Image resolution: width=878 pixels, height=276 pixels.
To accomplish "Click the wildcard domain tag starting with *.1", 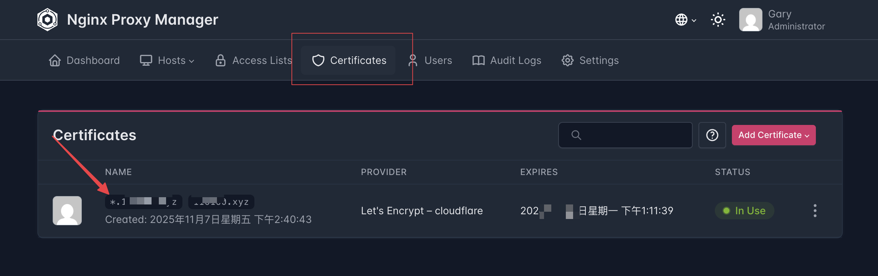I will 144,202.
